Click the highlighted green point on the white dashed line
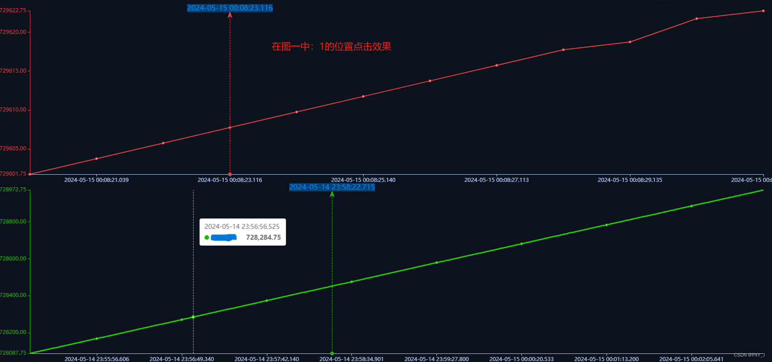This screenshot has height=362, width=772. tap(193, 317)
